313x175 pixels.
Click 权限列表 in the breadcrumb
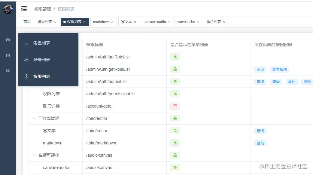(x=66, y=9)
